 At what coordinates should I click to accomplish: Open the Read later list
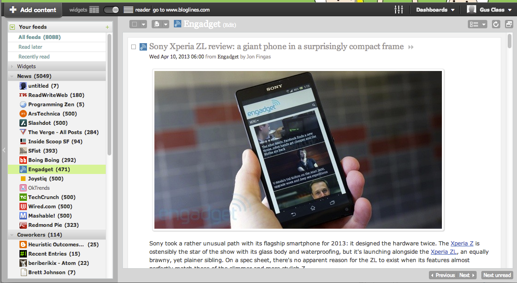click(30, 47)
